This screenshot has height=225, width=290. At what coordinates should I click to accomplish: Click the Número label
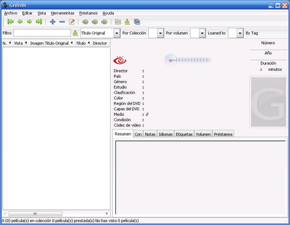268,43
